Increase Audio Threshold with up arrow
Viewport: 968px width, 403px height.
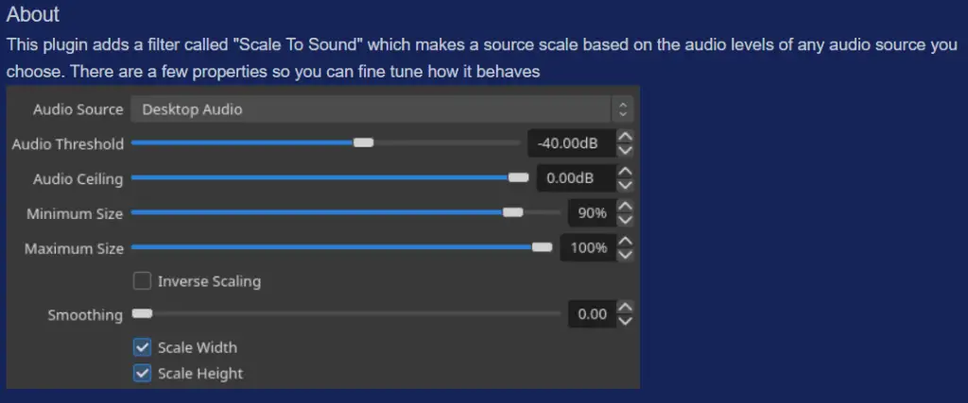pos(626,137)
